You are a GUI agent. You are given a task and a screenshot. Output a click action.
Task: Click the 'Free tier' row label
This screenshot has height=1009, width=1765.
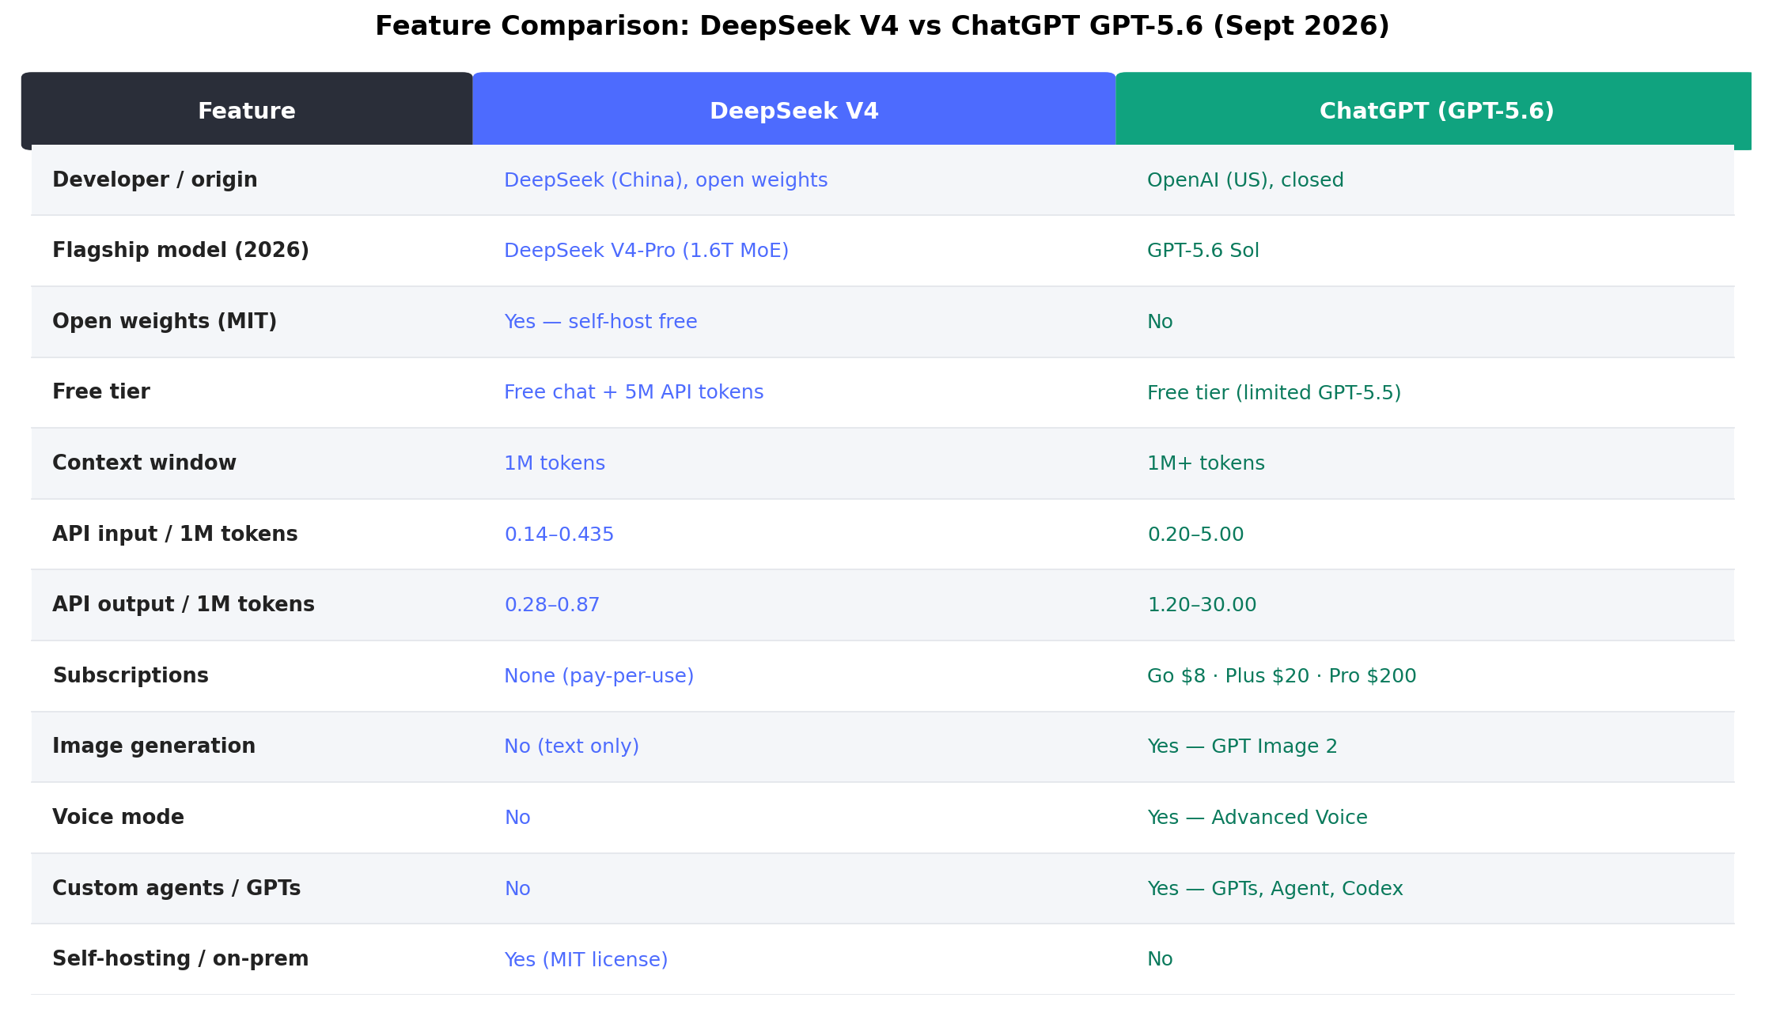pos(101,392)
